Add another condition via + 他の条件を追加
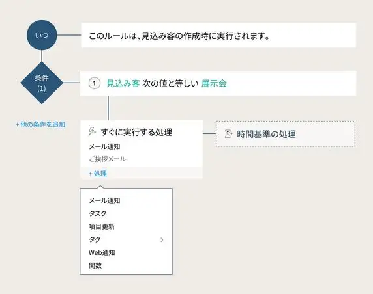 point(40,125)
